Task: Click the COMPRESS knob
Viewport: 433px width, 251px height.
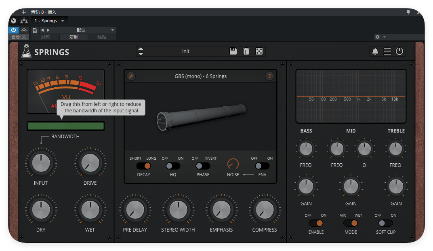Action: [x=265, y=209]
